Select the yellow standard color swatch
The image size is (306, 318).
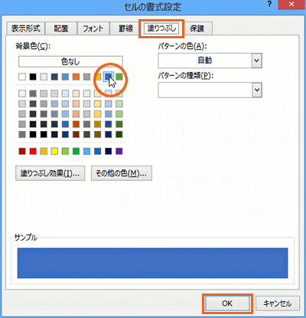[54, 151]
